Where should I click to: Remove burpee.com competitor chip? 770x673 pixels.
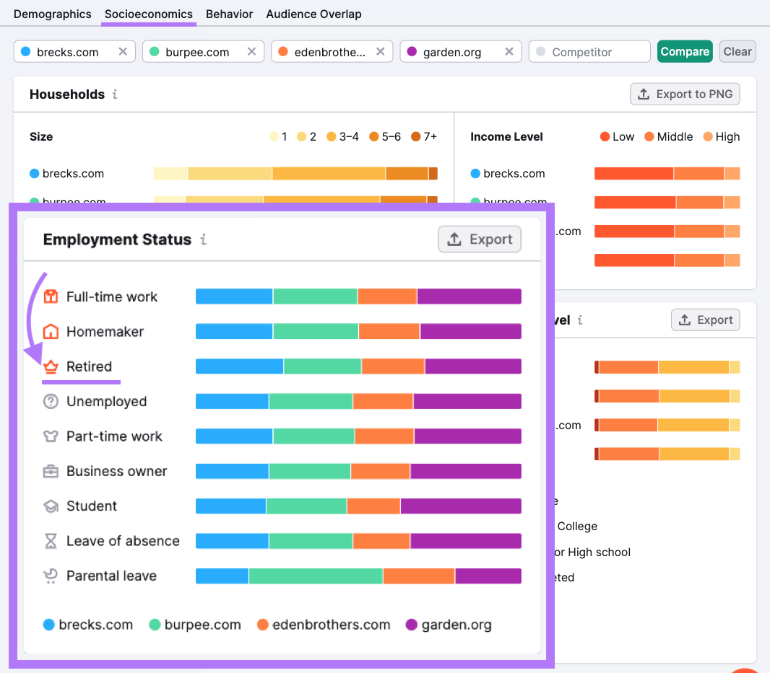click(x=251, y=52)
